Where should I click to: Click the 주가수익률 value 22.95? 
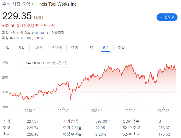click(100, 128)
